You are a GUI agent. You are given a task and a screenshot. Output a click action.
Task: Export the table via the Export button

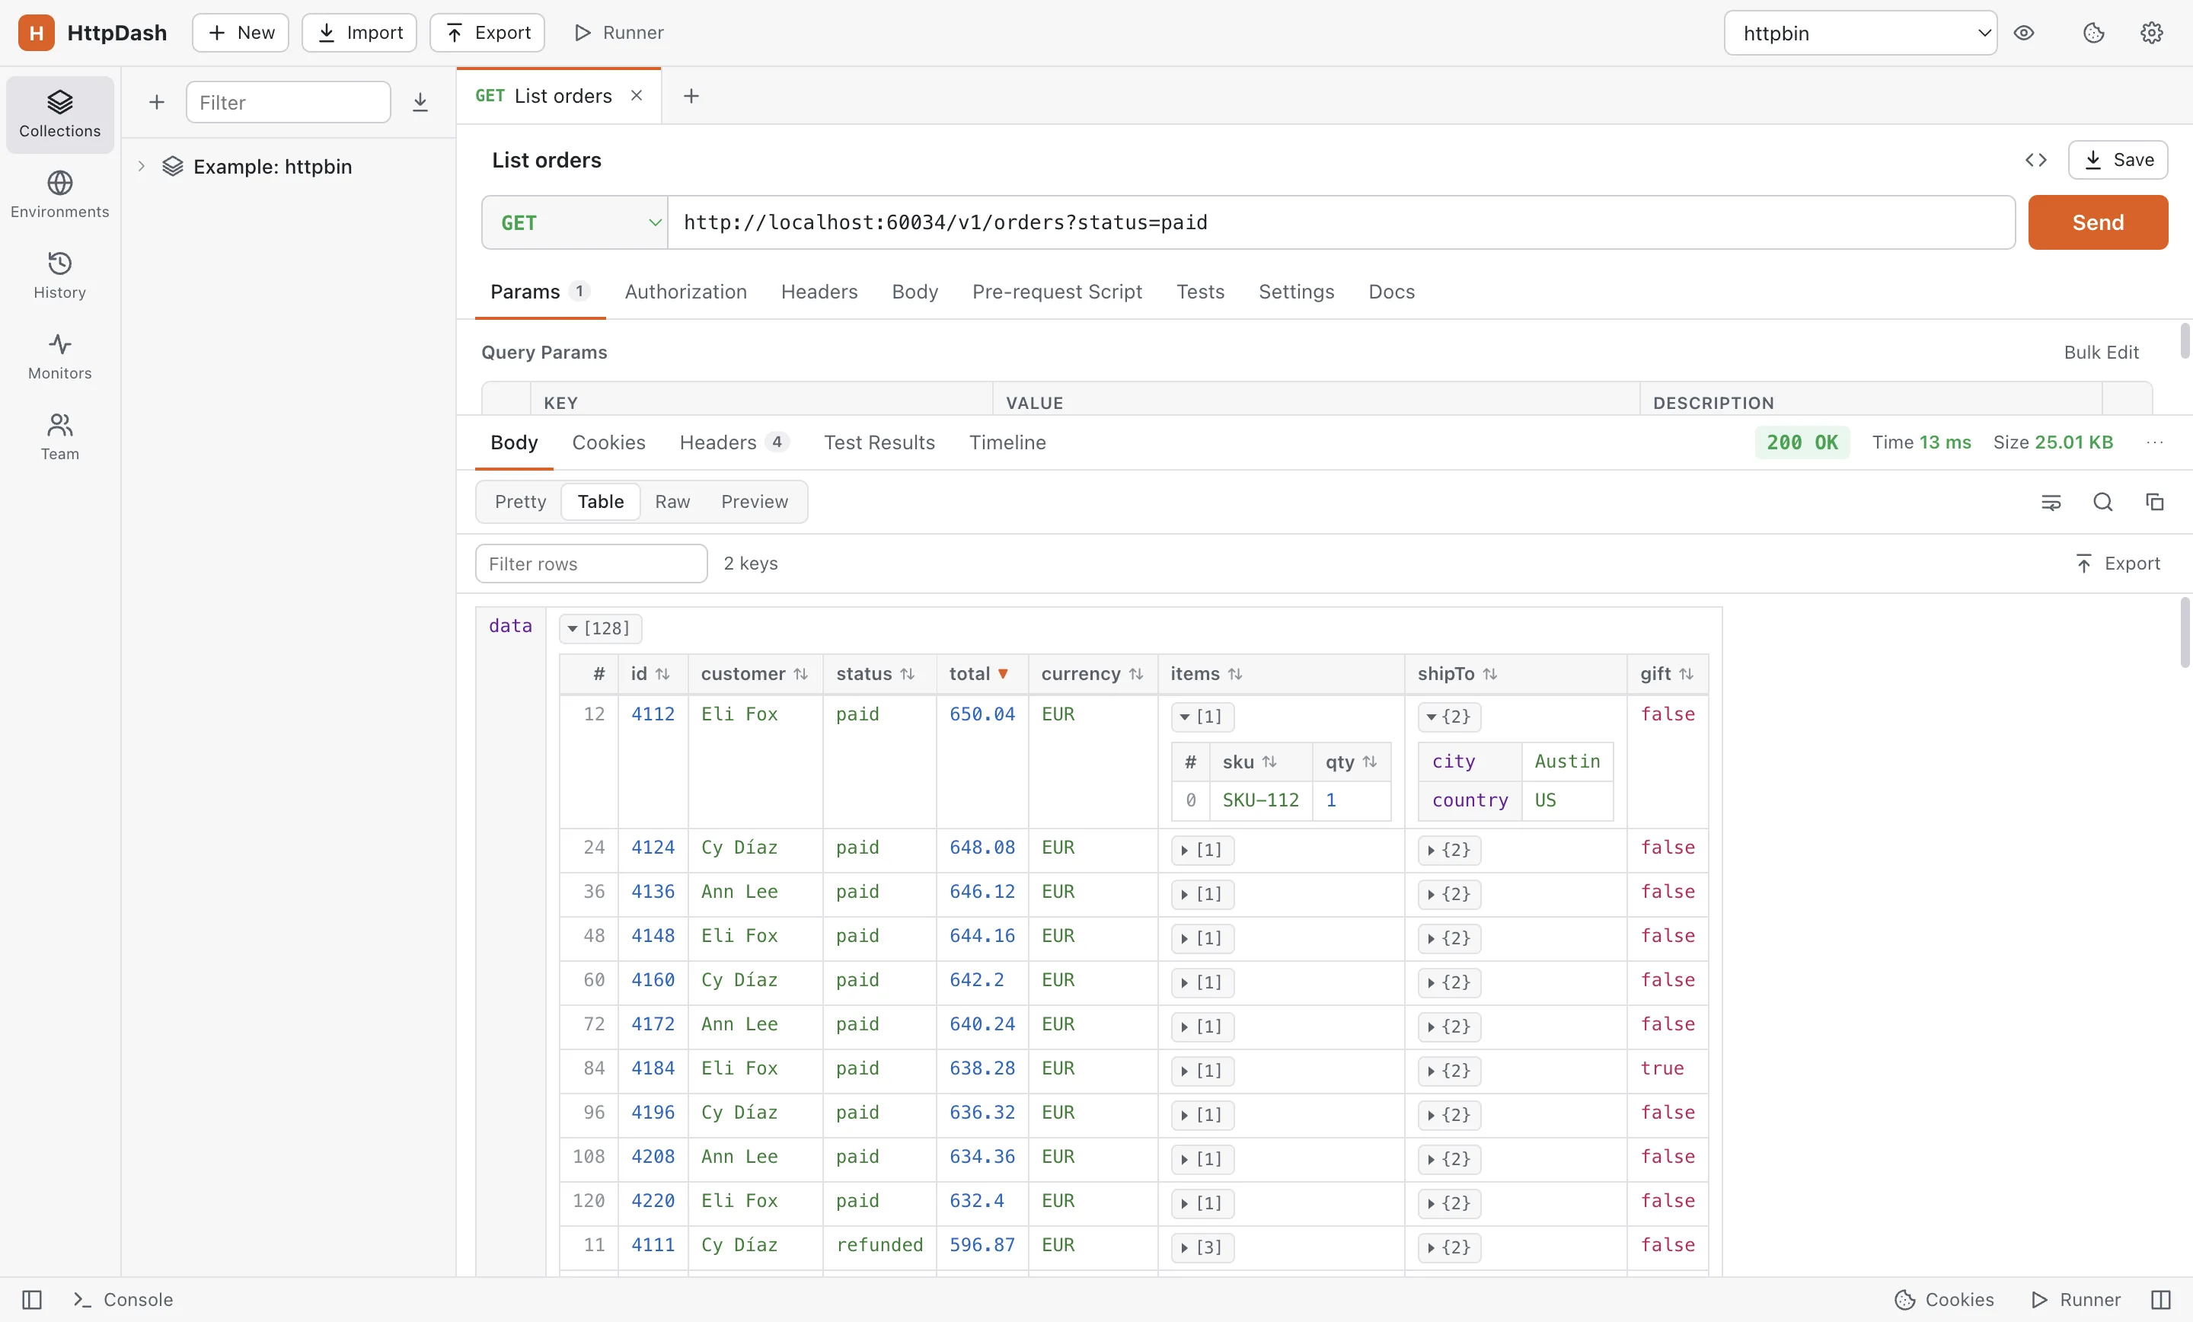coord(2118,564)
